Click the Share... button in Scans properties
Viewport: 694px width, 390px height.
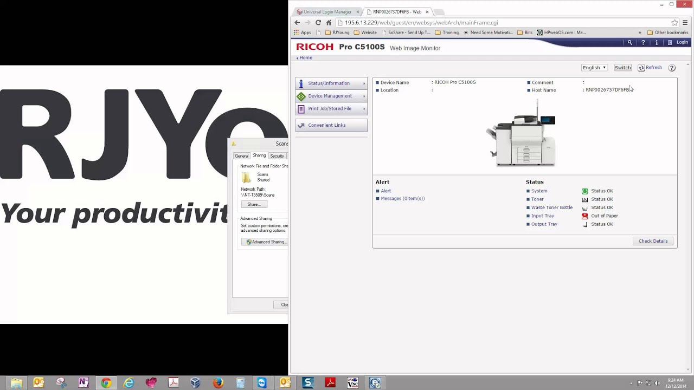tap(254, 205)
